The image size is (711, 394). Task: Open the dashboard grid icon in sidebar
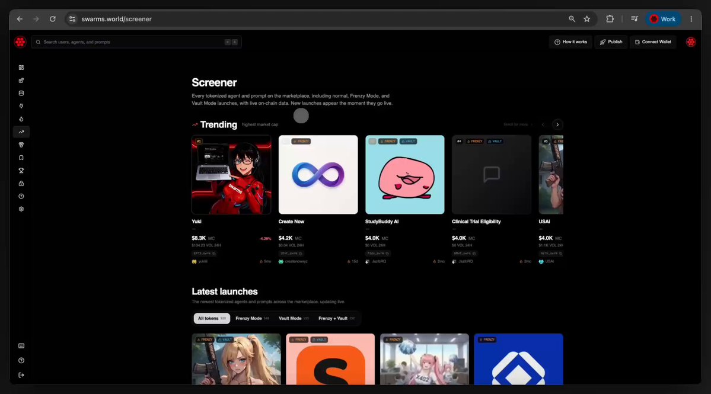(x=21, y=68)
